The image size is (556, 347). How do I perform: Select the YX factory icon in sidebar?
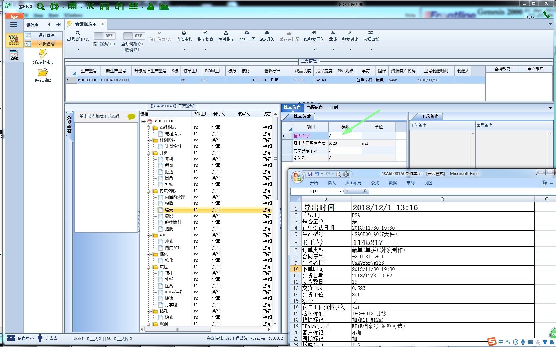click(14, 40)
